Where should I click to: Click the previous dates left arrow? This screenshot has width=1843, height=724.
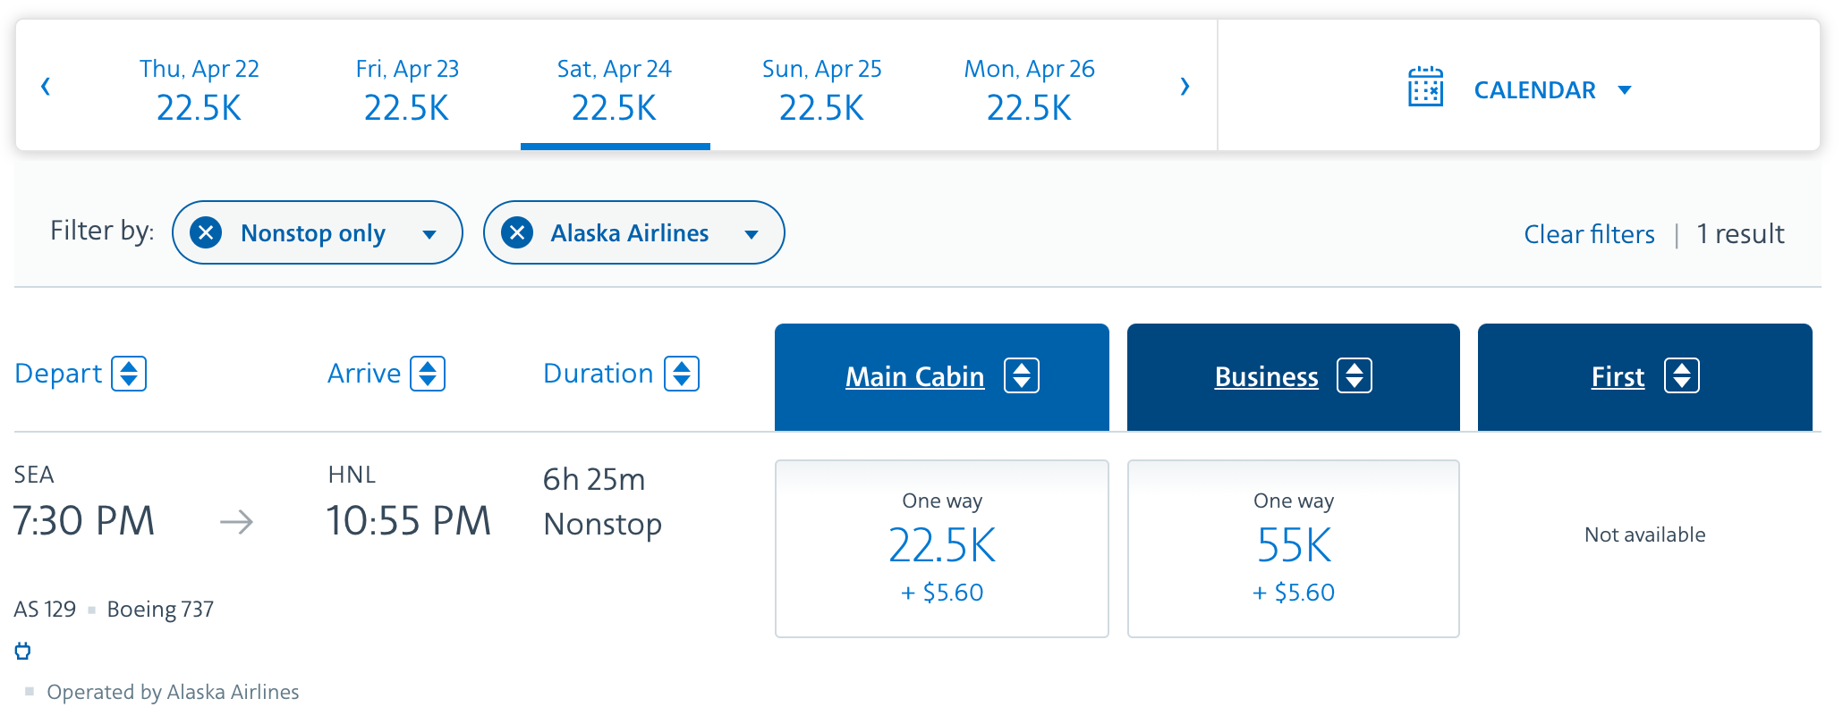[46, 87]
